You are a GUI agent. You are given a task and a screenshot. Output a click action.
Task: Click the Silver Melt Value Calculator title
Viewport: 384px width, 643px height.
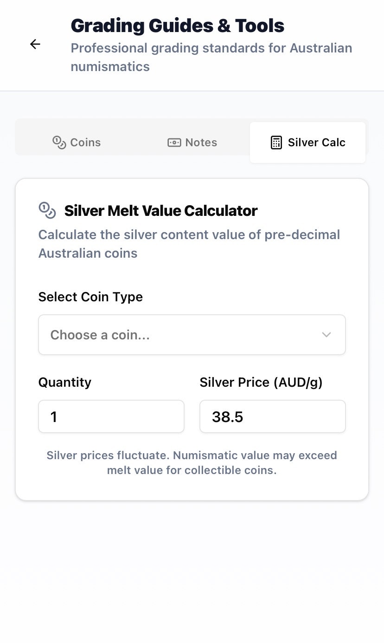[160, 210]
